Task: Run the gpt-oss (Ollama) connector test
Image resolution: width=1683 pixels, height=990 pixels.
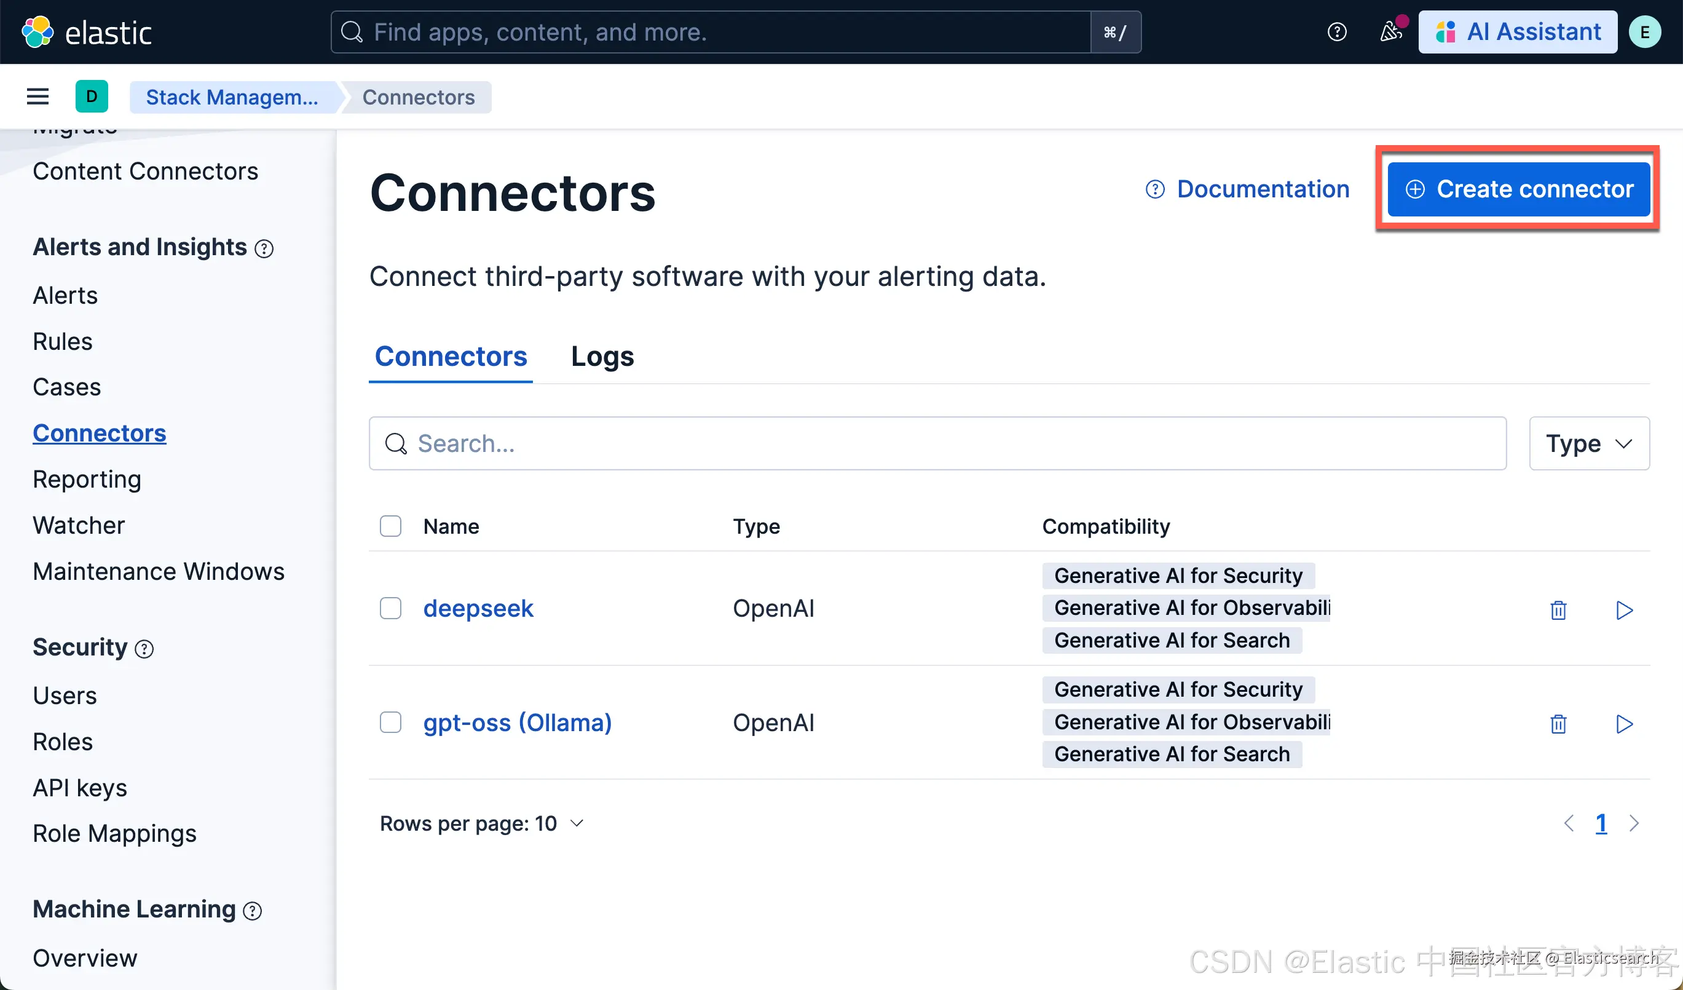Action: tap(1624, 724)
